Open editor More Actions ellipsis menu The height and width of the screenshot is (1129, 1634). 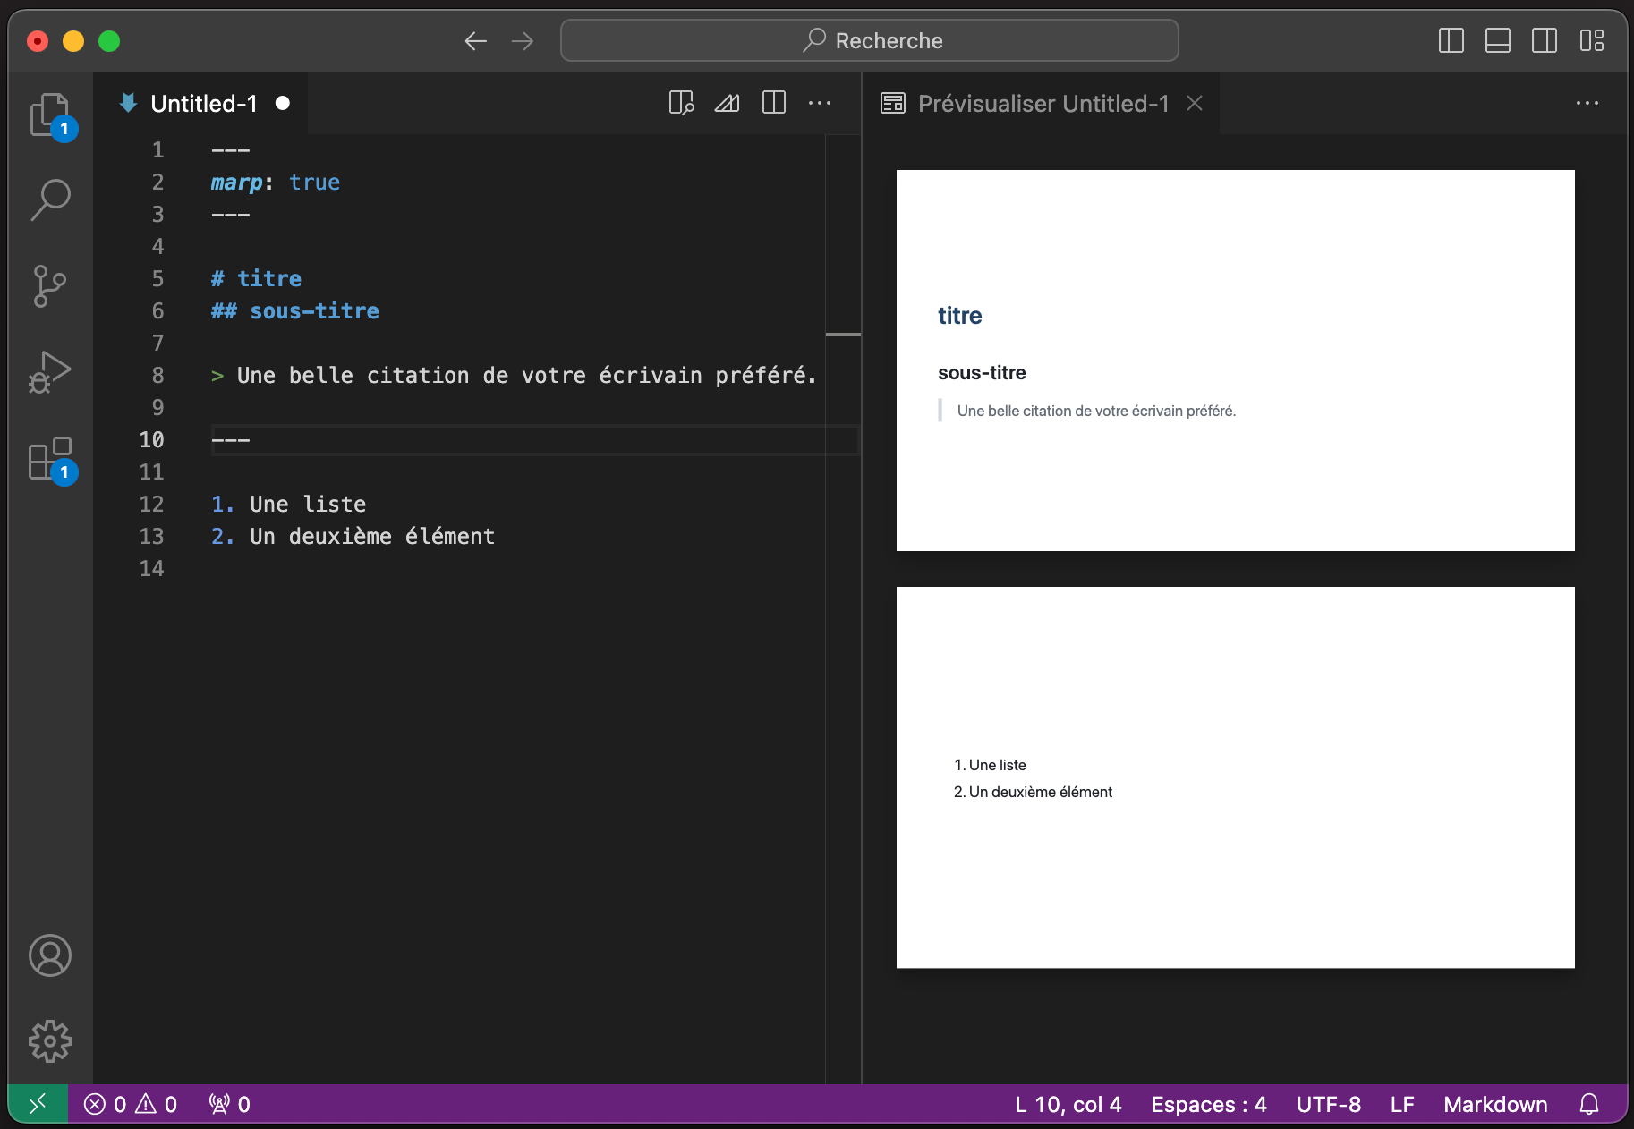820,104
